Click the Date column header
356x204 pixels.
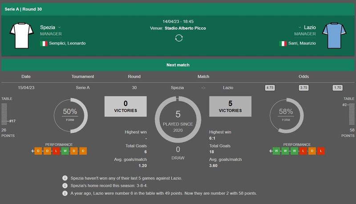coord(26,77)
